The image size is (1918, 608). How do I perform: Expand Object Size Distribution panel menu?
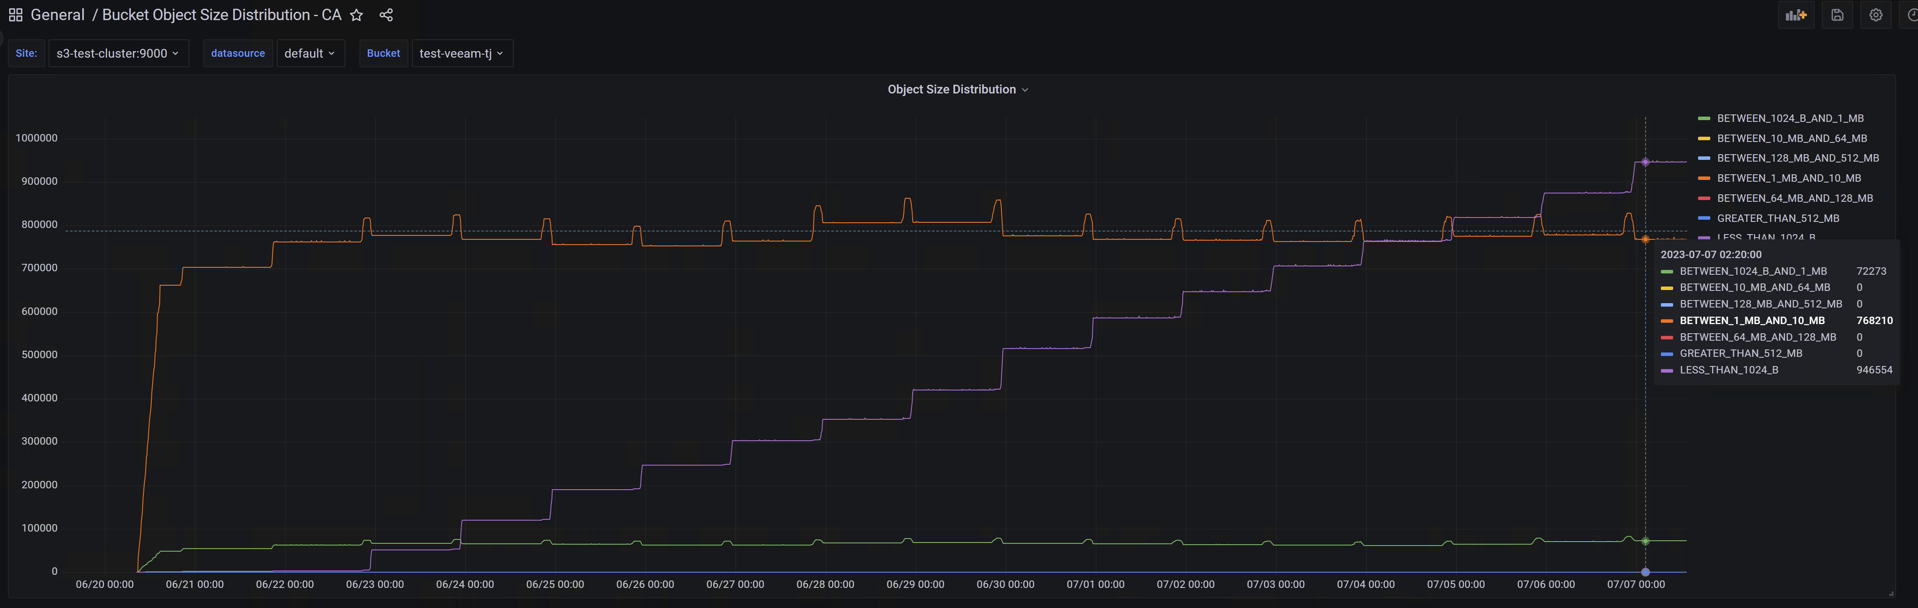(958, 89)
